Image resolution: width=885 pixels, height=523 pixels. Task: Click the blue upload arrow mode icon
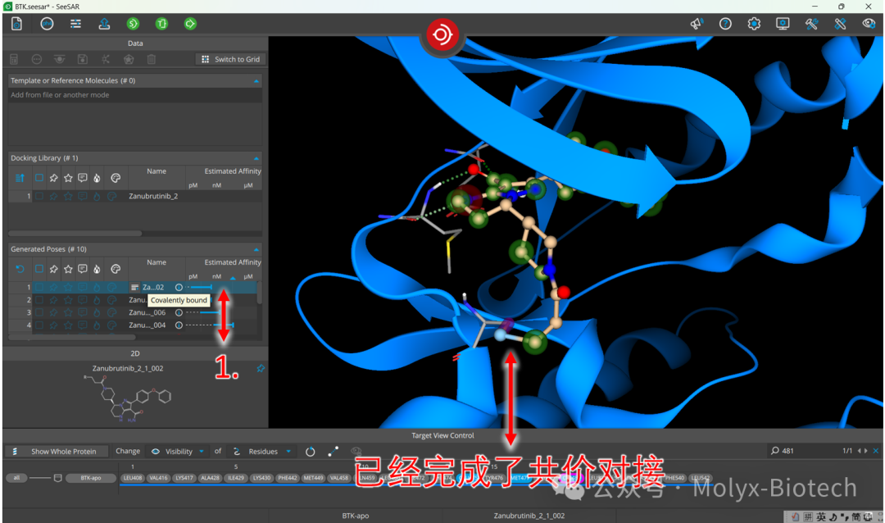[x=104, y=24]
